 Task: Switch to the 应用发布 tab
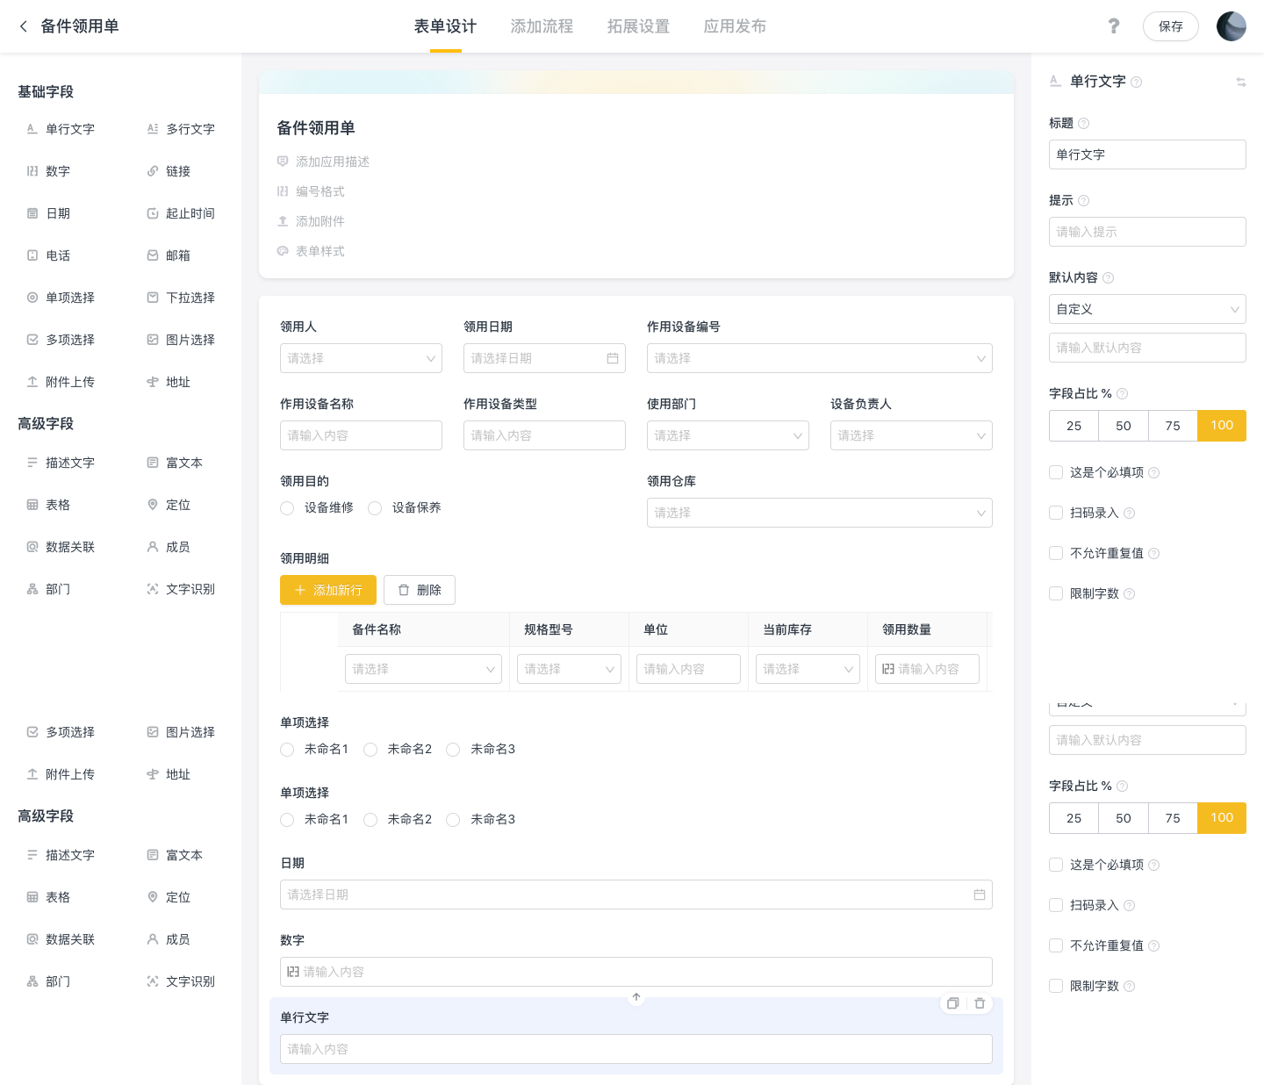click(x=735, y=26)
